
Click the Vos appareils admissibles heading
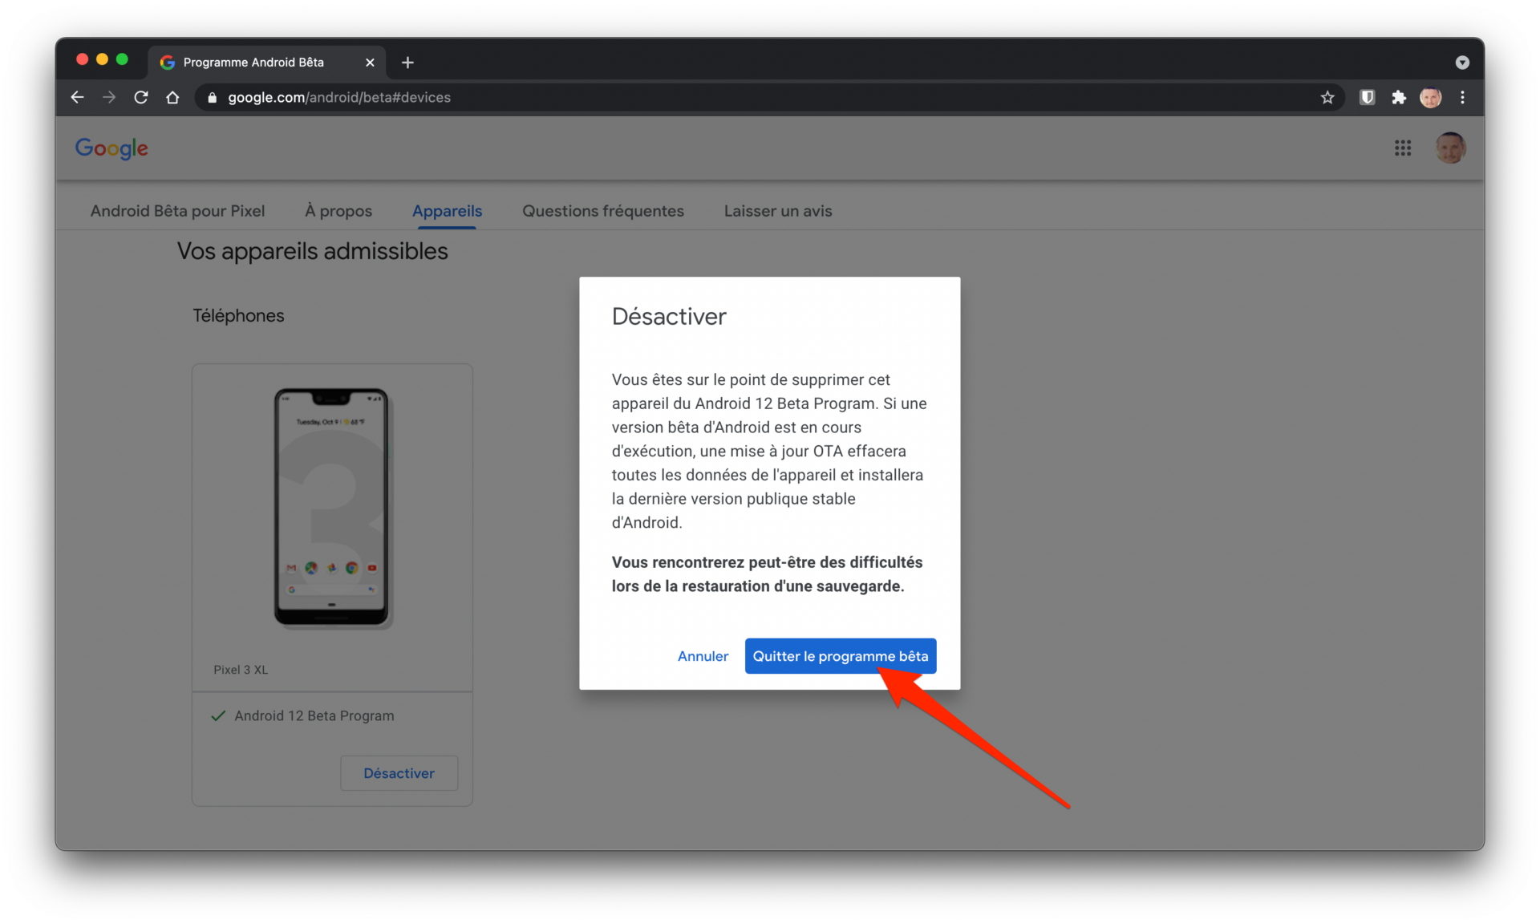(312, 251)
